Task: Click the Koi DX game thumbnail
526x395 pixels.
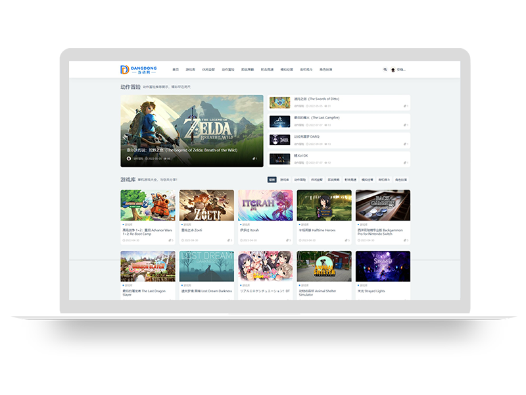Action: [279, 159]
